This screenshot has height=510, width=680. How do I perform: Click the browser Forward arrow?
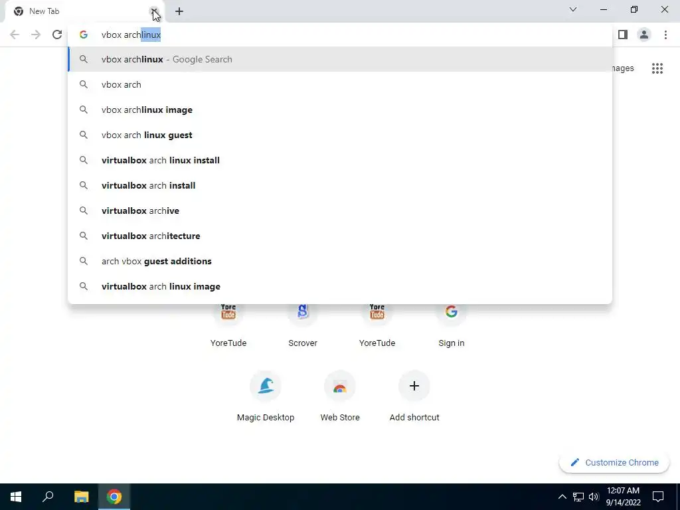click(36, 35)
